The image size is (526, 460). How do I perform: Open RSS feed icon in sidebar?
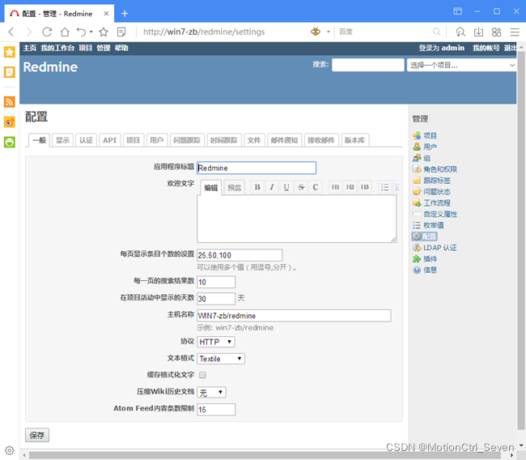(10, 102)
